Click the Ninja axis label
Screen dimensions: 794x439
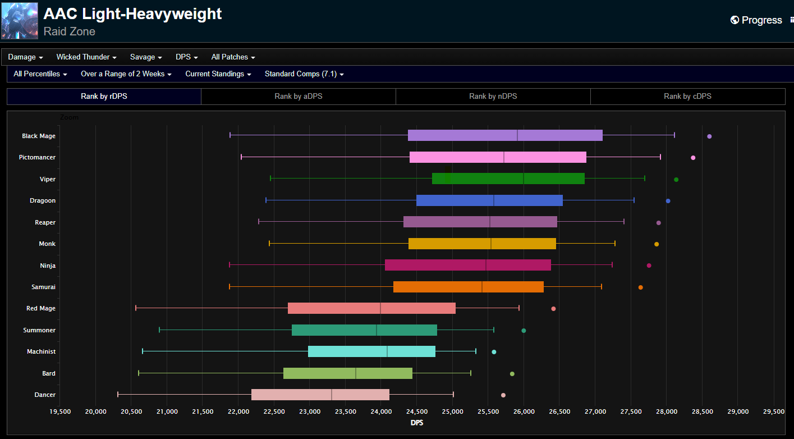(48, 266)
